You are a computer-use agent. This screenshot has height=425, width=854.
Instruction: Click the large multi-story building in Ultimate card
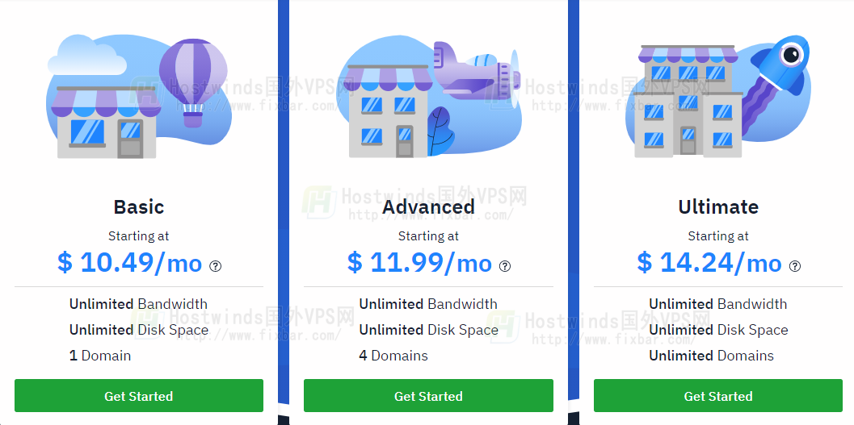point(689,102)
